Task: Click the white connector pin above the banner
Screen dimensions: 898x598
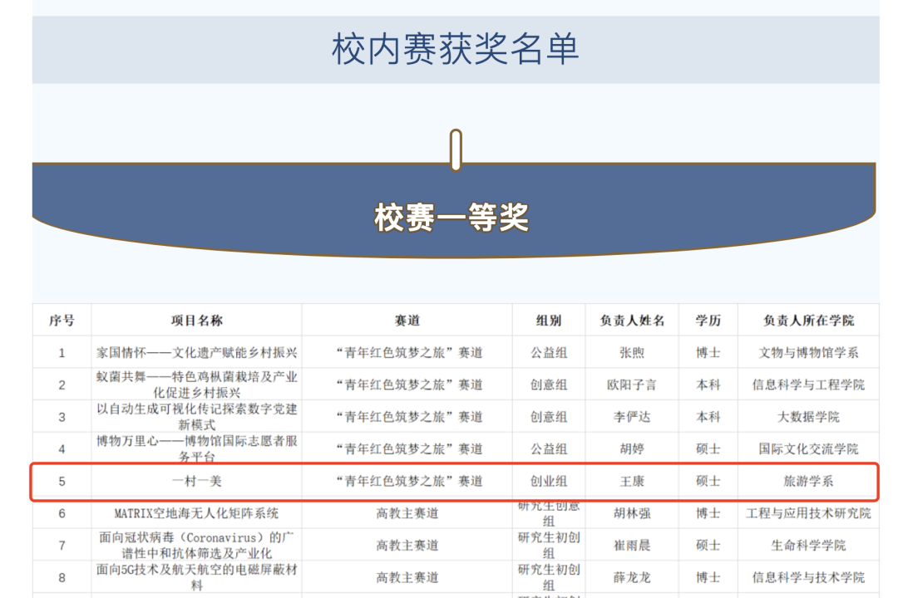Action: pos(456,149)
